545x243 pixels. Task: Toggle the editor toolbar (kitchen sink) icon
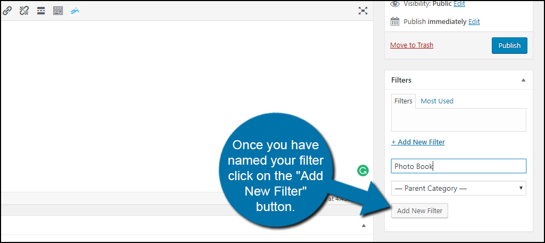pos(58,11)
